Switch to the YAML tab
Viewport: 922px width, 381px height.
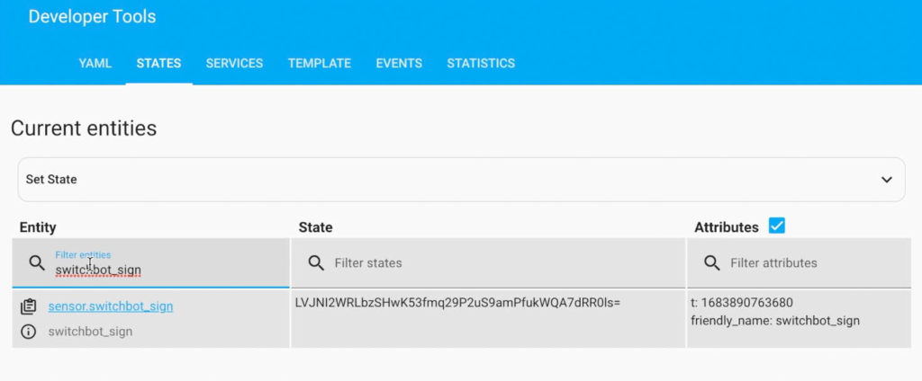pos(95,64)
